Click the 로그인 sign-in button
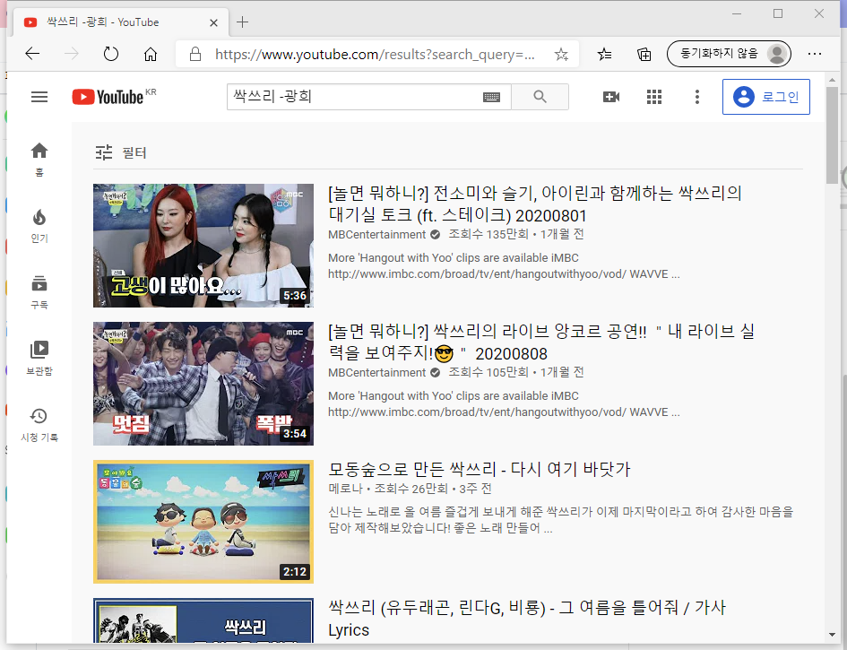 tap(766, 97)
